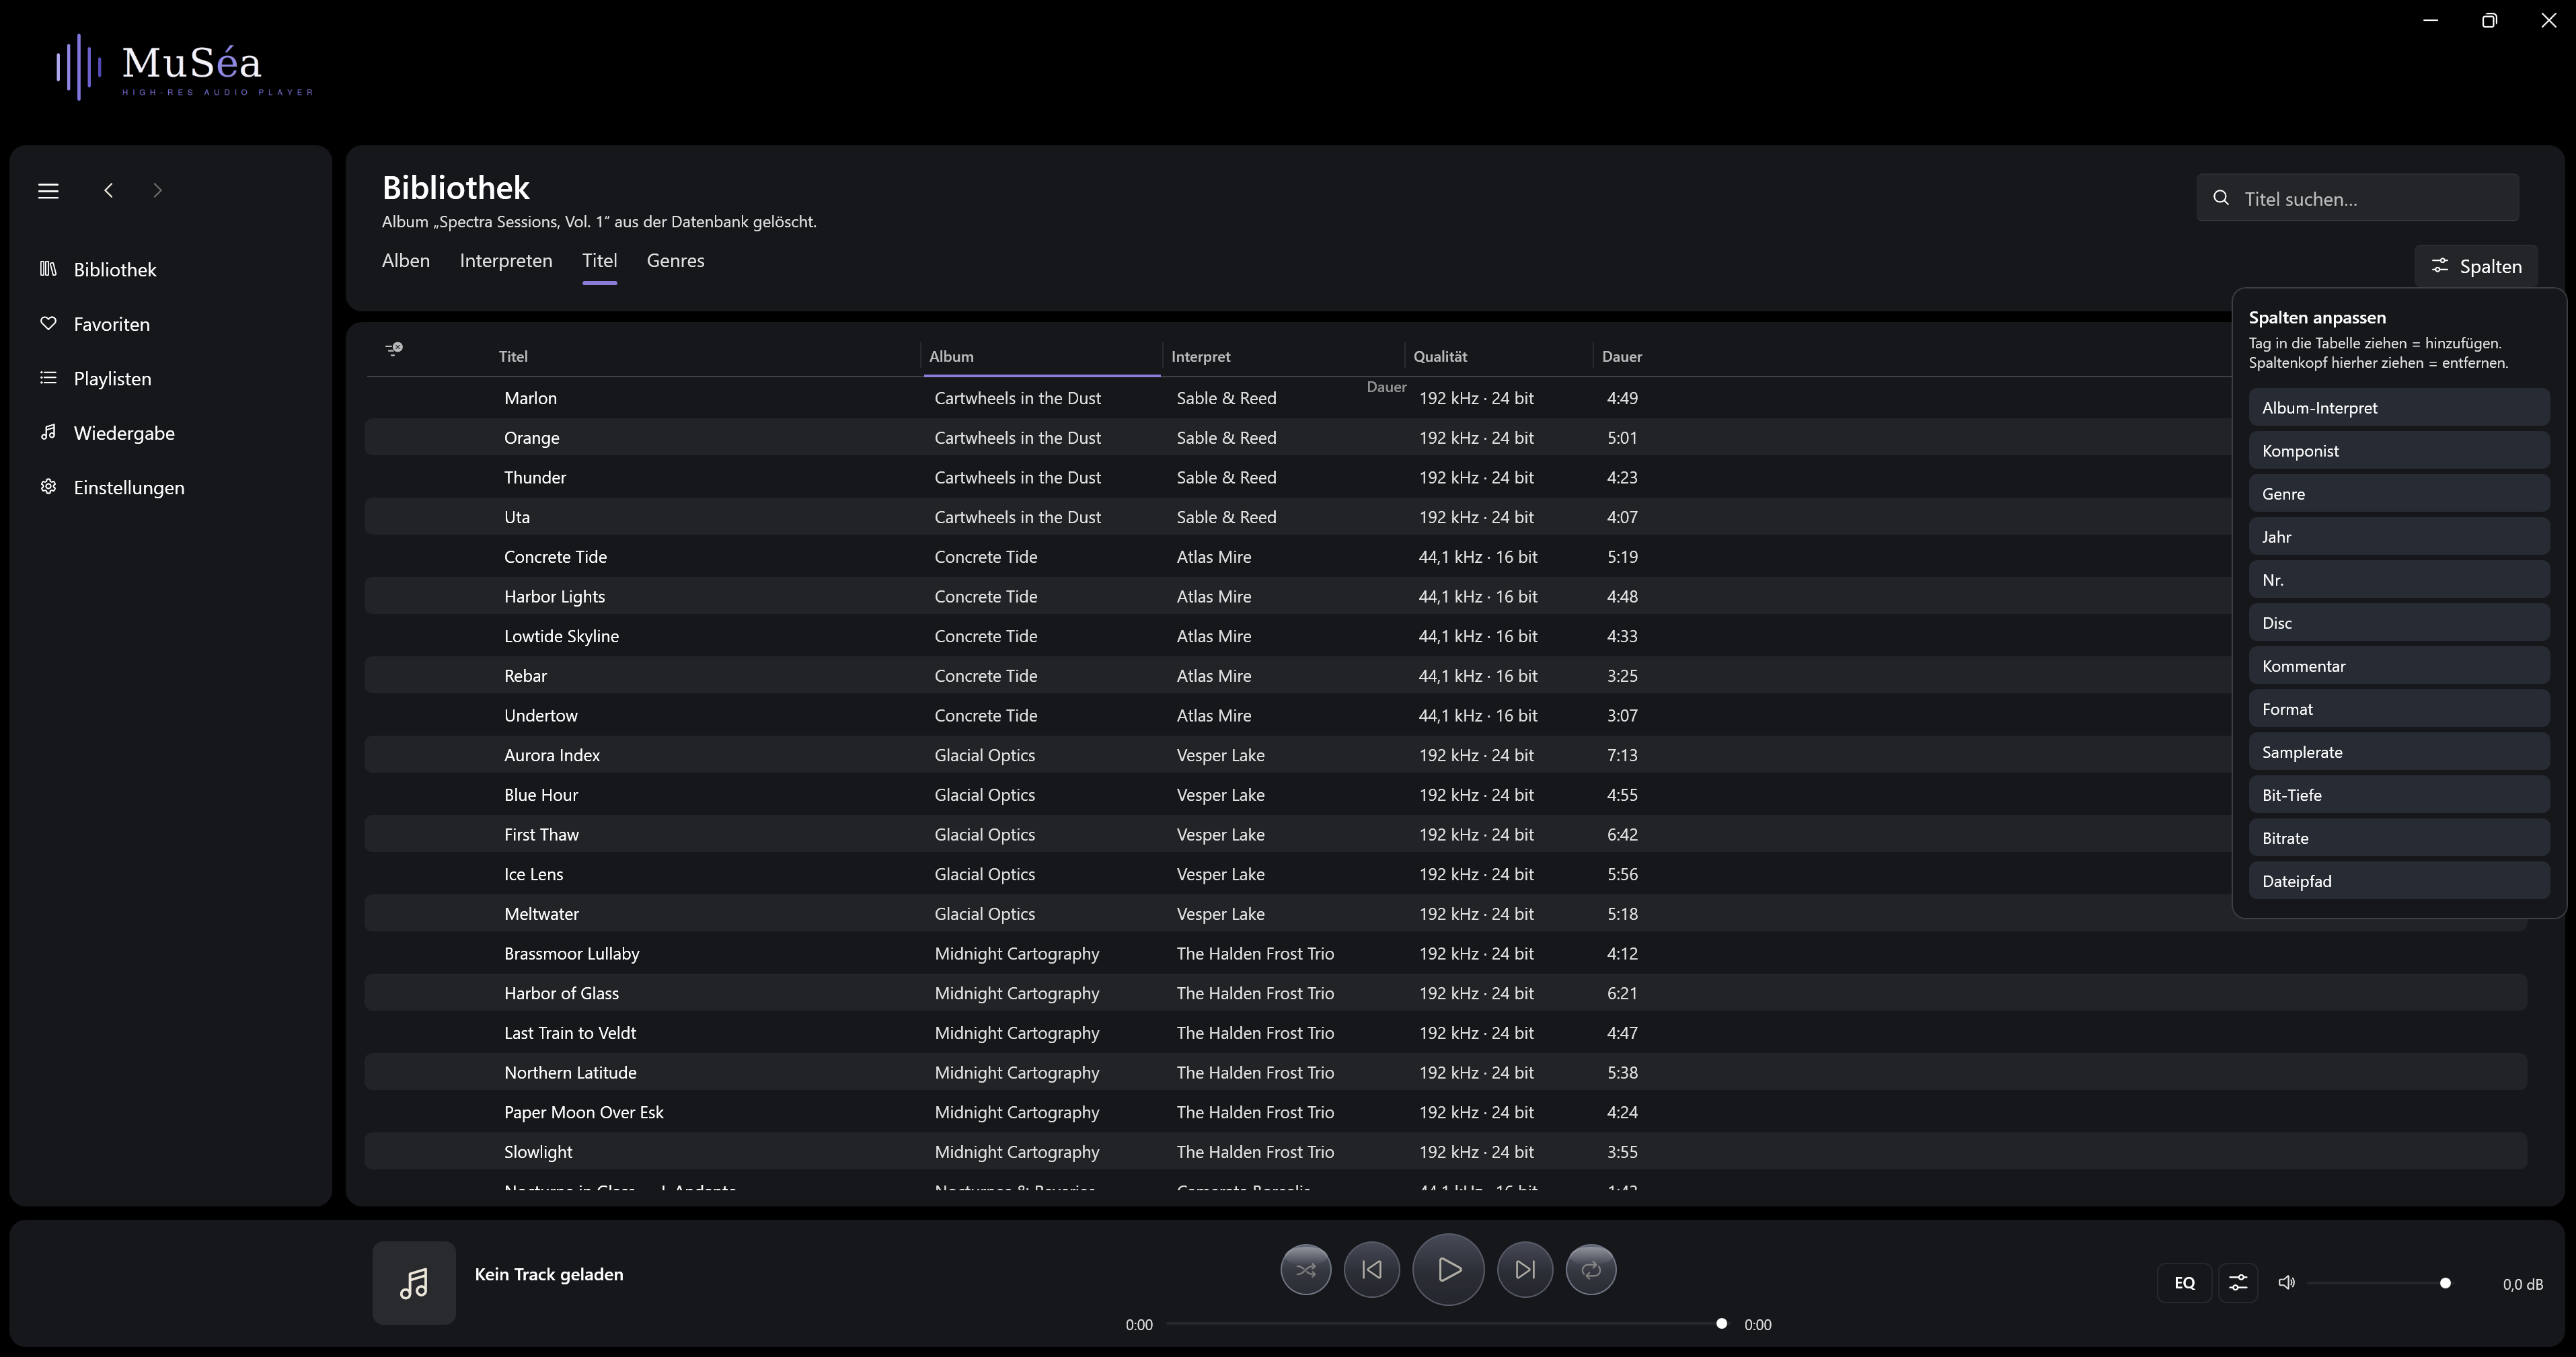This screenshot has height=1357, width=2576.
Task: Select the Kommentar column tag
Action: click(2399, 666)
